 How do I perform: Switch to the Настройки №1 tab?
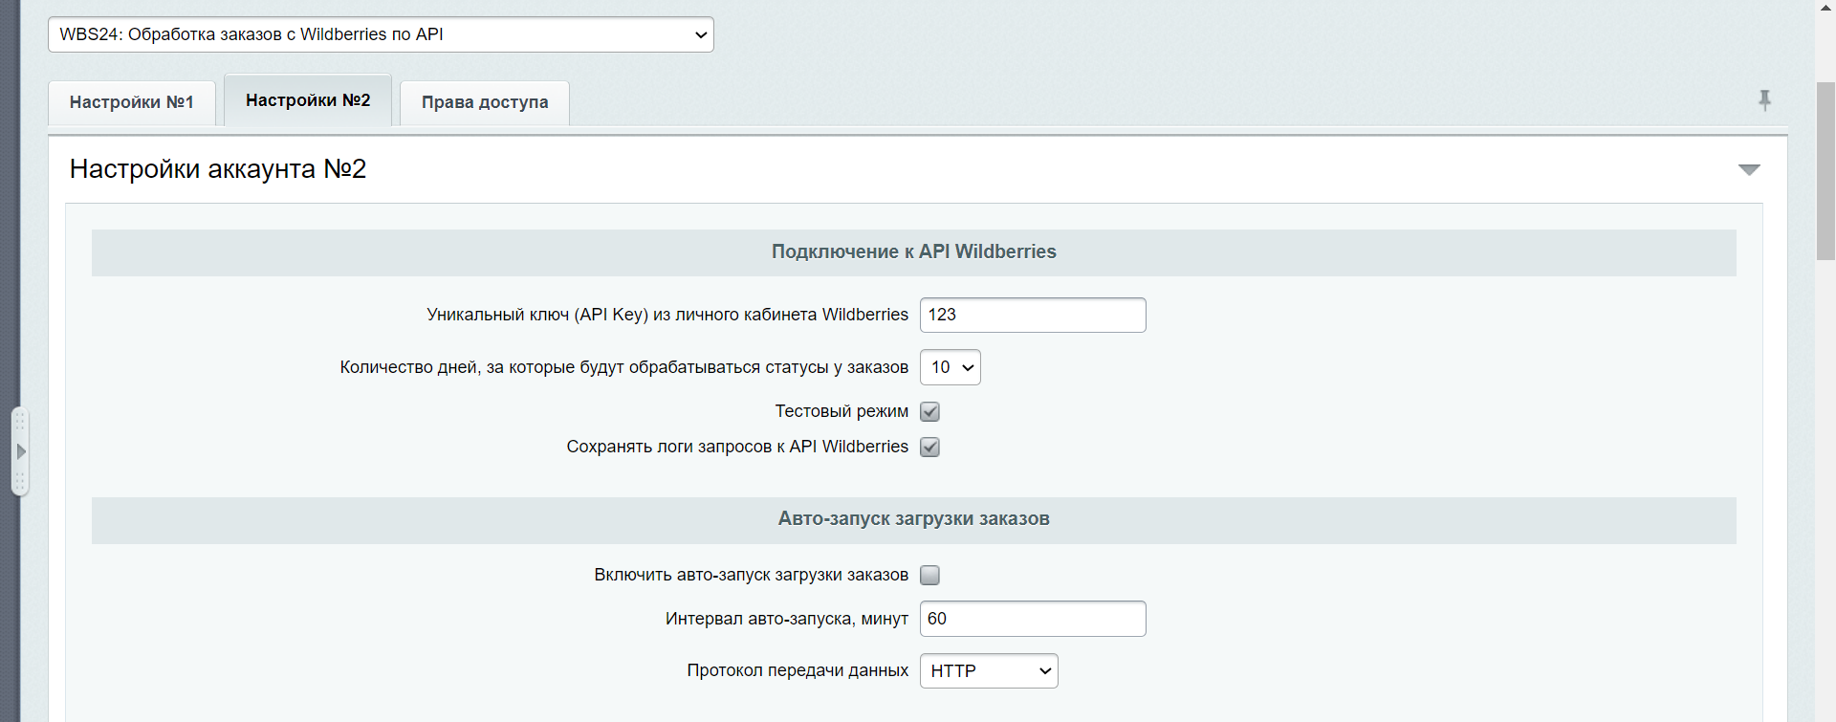132,102
